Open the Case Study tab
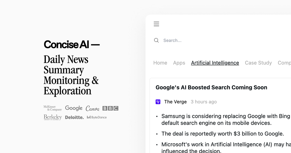The height and width of the screenshot is (153, 291). tap(258, 63)
